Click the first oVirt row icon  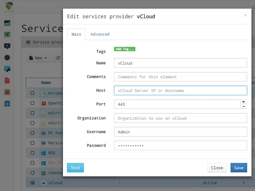click(x=43, y=113)
